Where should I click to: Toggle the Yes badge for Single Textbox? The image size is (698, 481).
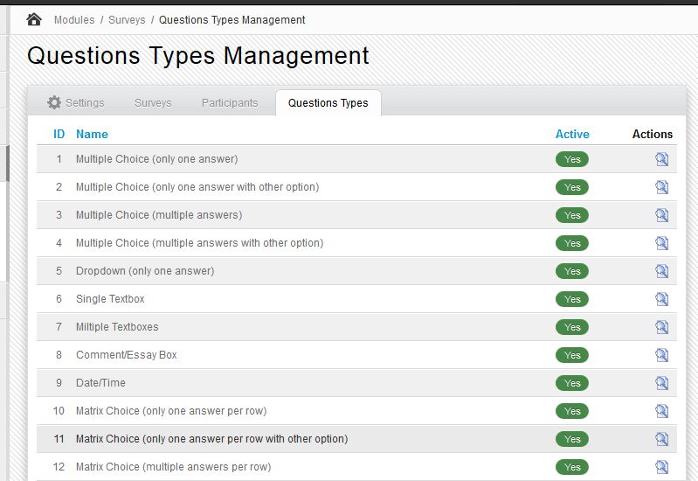(572, 299)
